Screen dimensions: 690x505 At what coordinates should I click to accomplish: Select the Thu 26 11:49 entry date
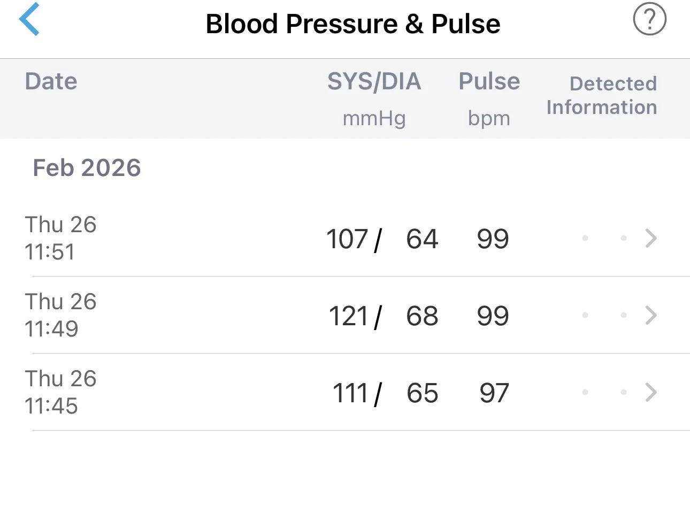pos(60,315)
